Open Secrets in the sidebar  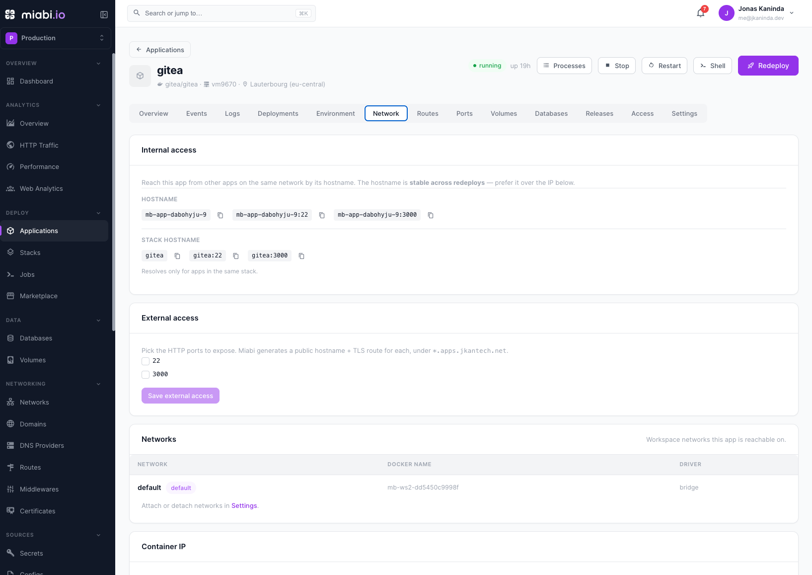pyautogui.click(x=54, y=553)
